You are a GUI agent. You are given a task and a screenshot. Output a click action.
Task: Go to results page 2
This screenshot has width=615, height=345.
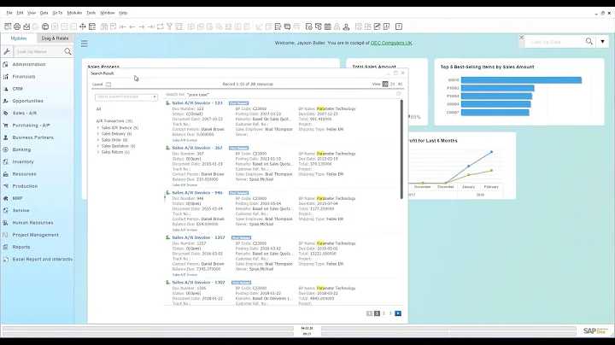(384, 313)
